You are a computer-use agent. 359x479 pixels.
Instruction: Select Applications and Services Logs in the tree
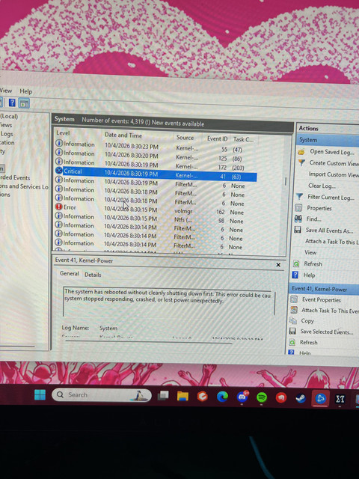point(24,186)
